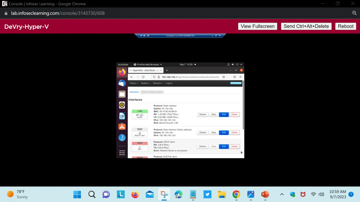Delete the WAN interface

click(234, 146)
